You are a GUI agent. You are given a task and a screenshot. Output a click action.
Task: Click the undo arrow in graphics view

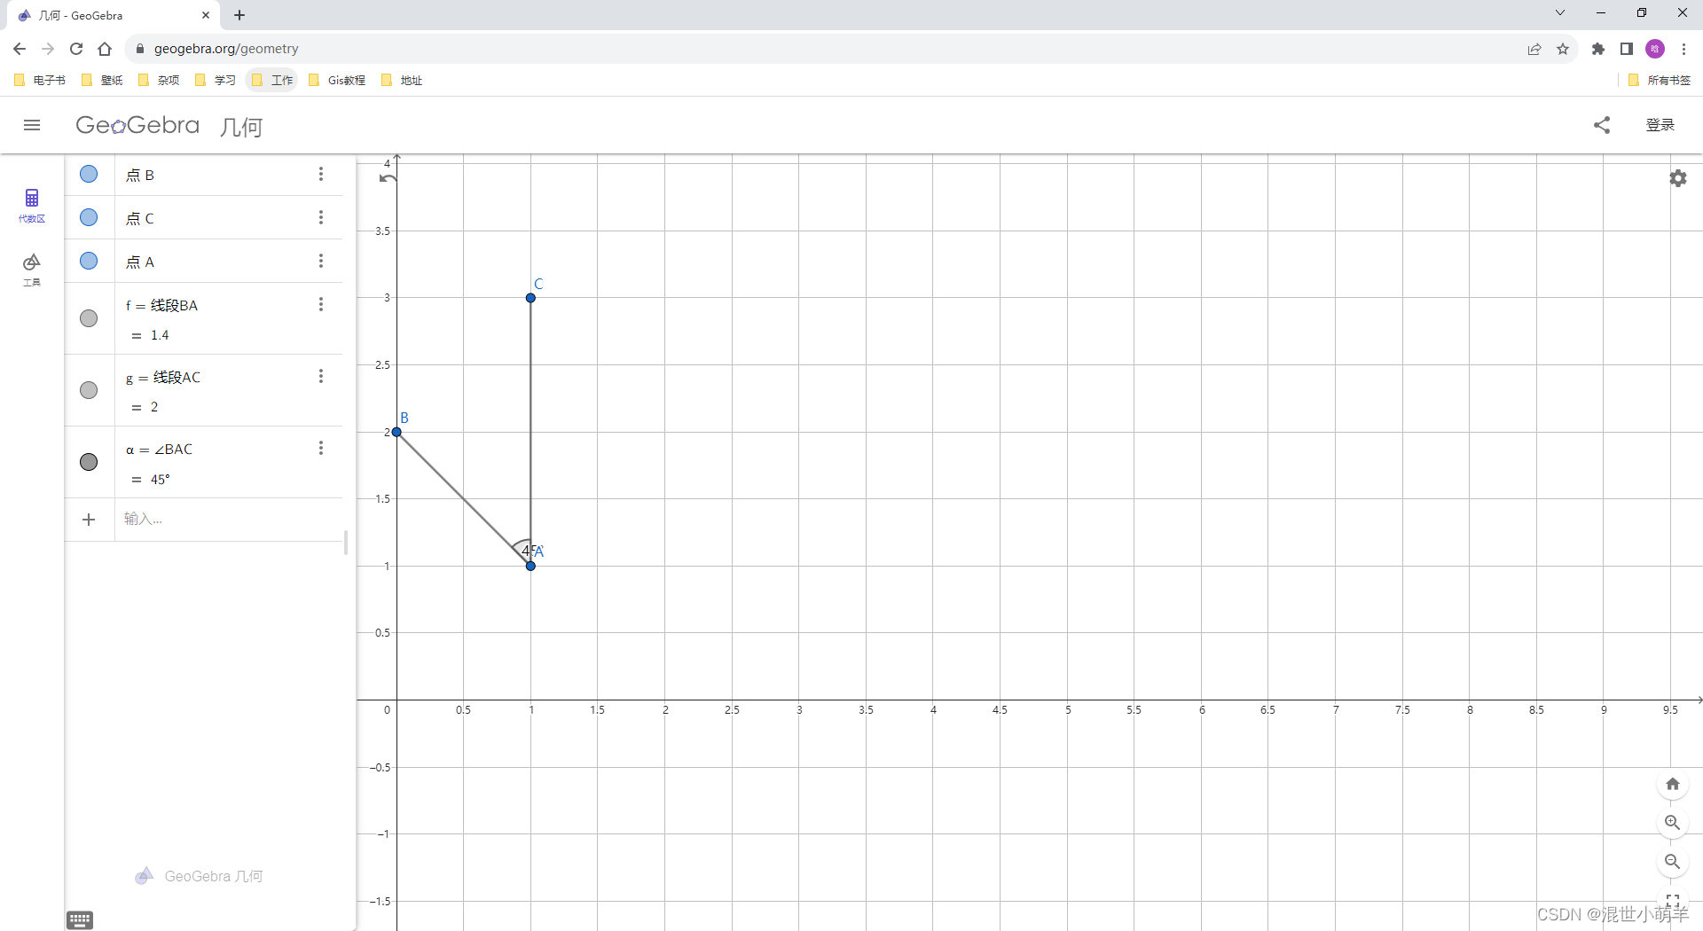point(388,178)
